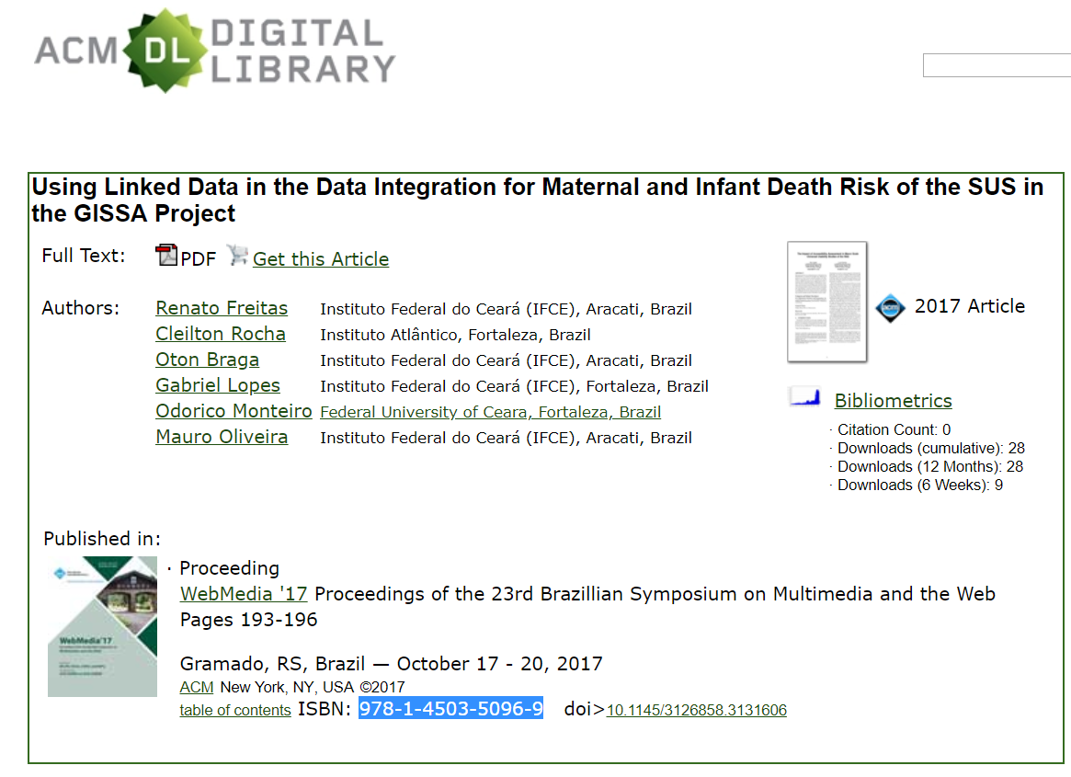Image resolution: width=1071 pixels, height=777 pixels.
Task: Follow the DOI 10.1145/3126858.3131606 link
Action: coord(697,710)
